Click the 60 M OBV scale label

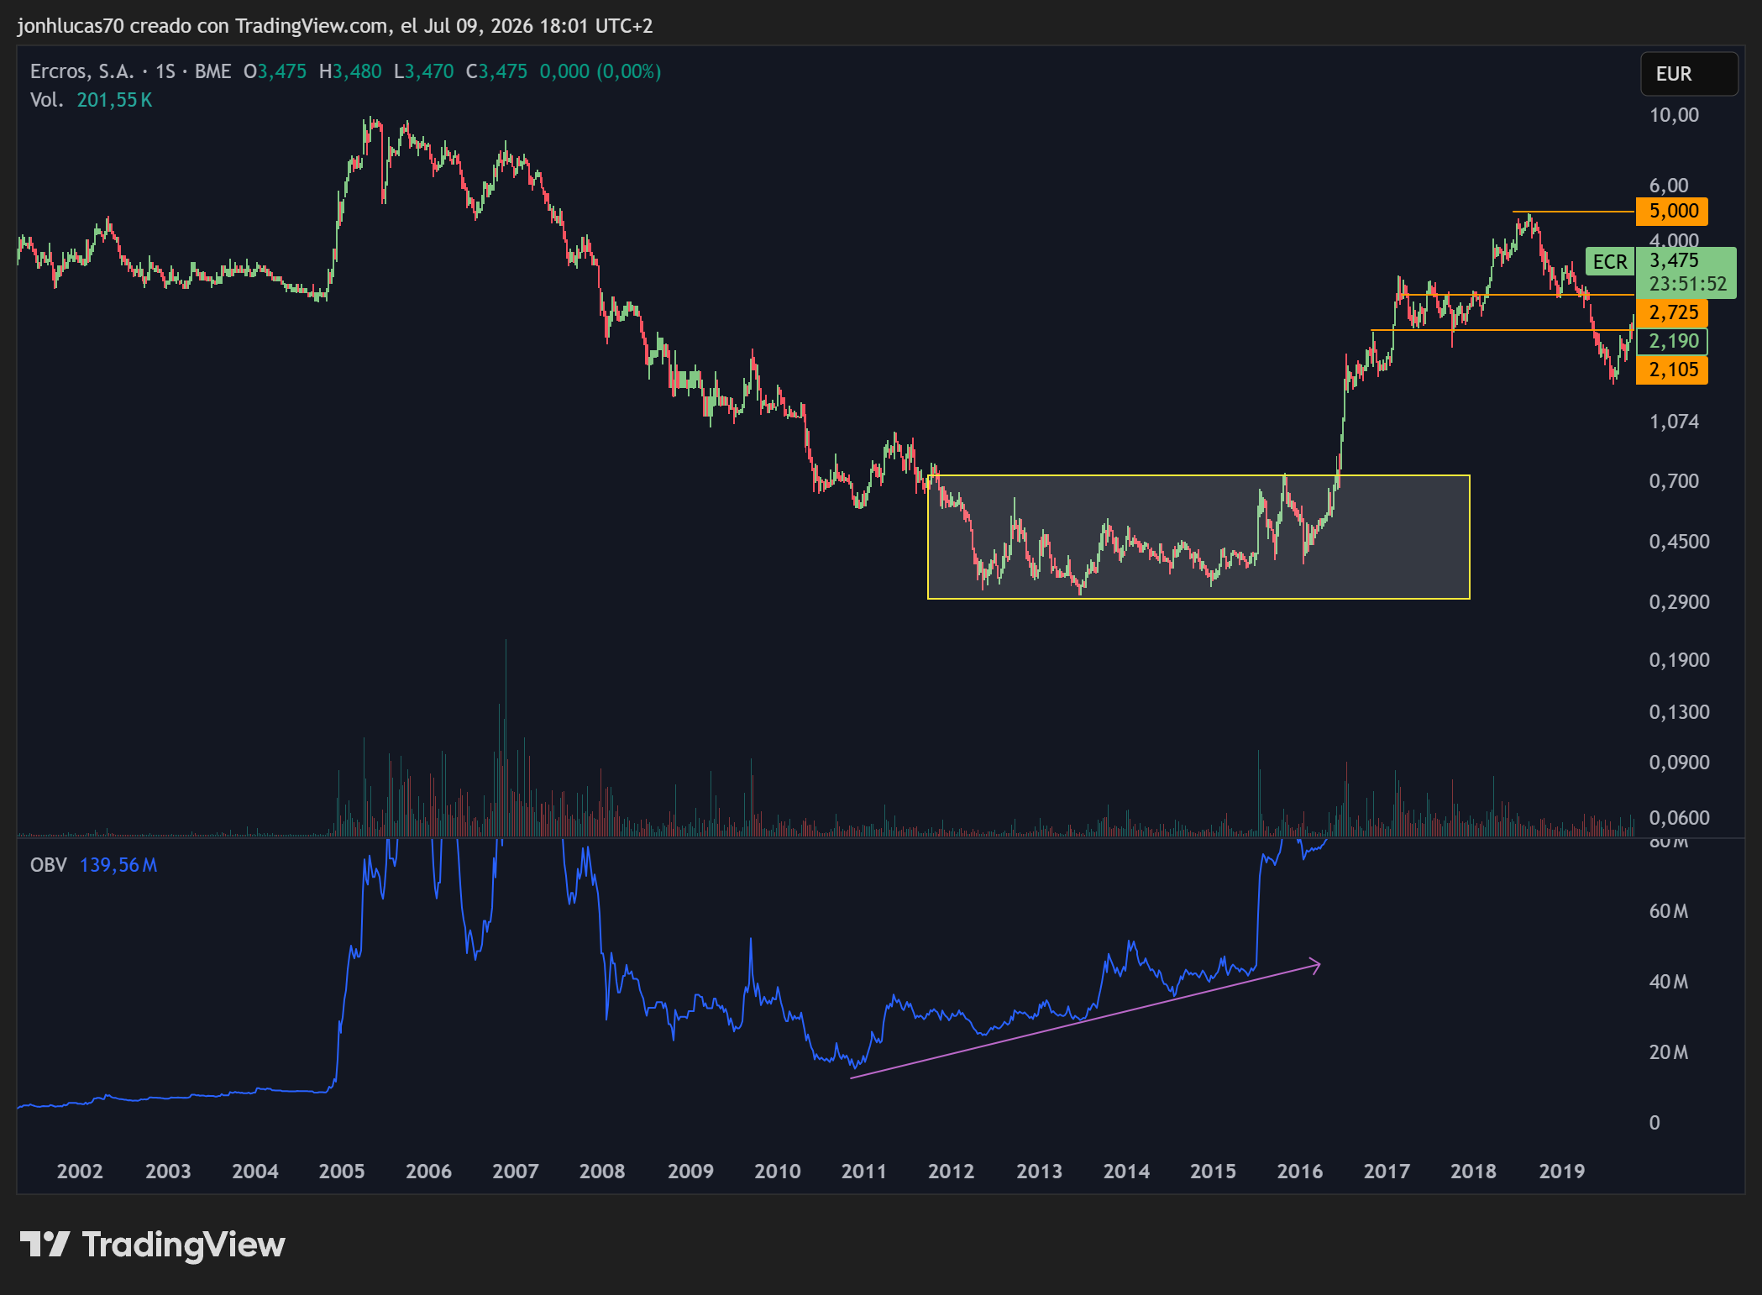(x=1669, y=911)
